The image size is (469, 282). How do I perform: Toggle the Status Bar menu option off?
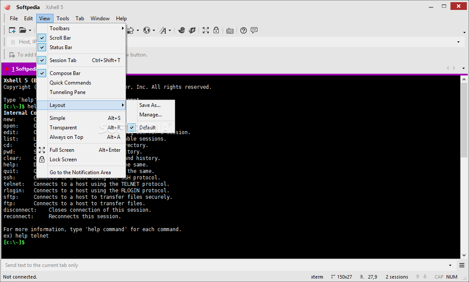click(x=61, y=47)
